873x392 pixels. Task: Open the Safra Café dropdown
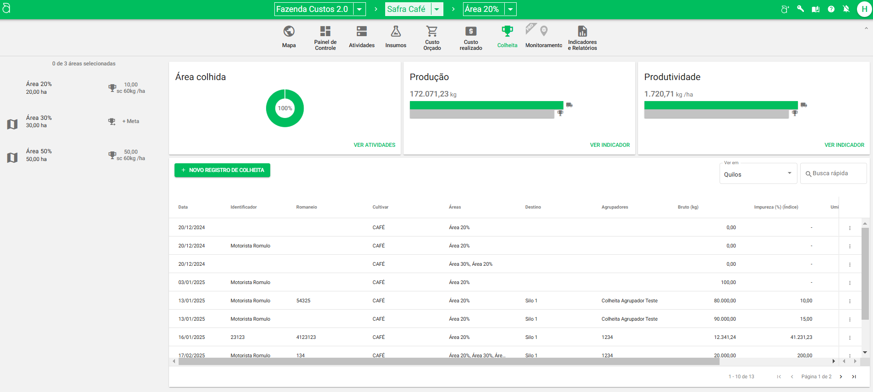pos(437,9)
